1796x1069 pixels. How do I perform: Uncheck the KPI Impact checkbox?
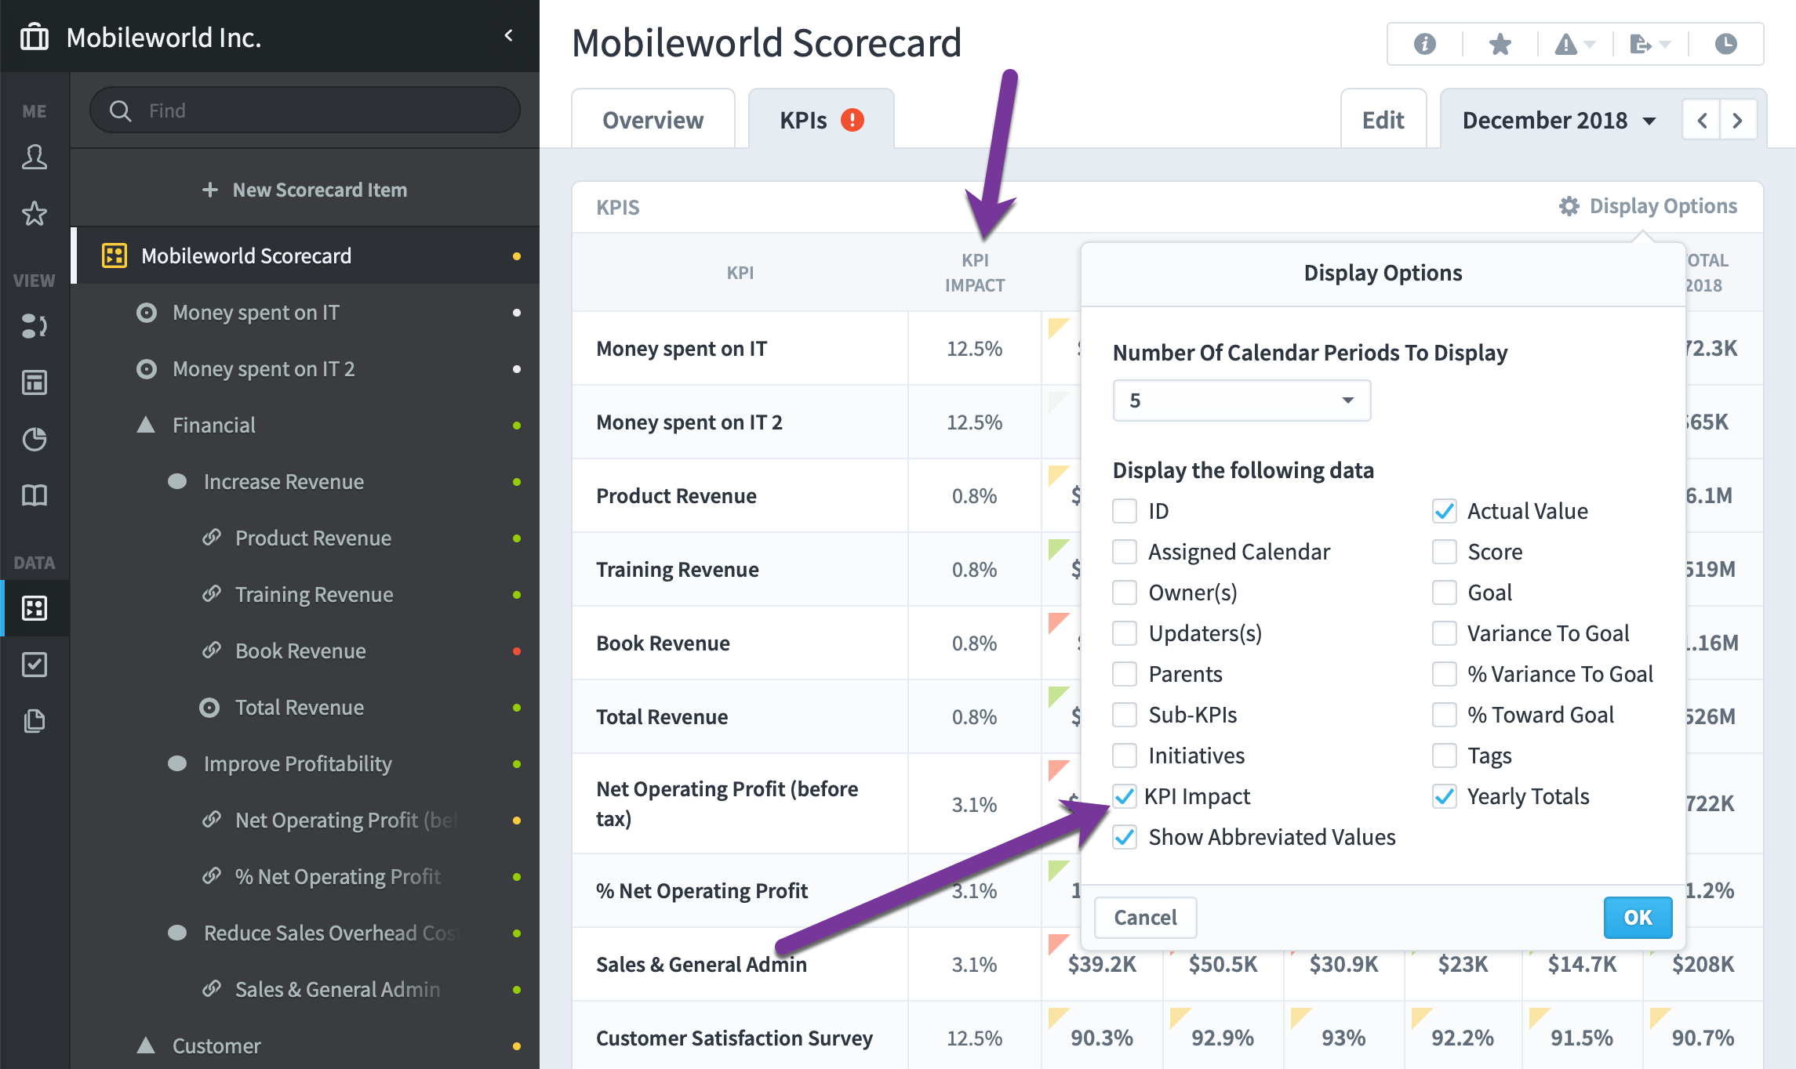click(x=1125, y=796)
